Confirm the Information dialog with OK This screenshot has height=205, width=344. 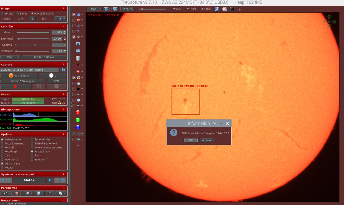point(191,140)
